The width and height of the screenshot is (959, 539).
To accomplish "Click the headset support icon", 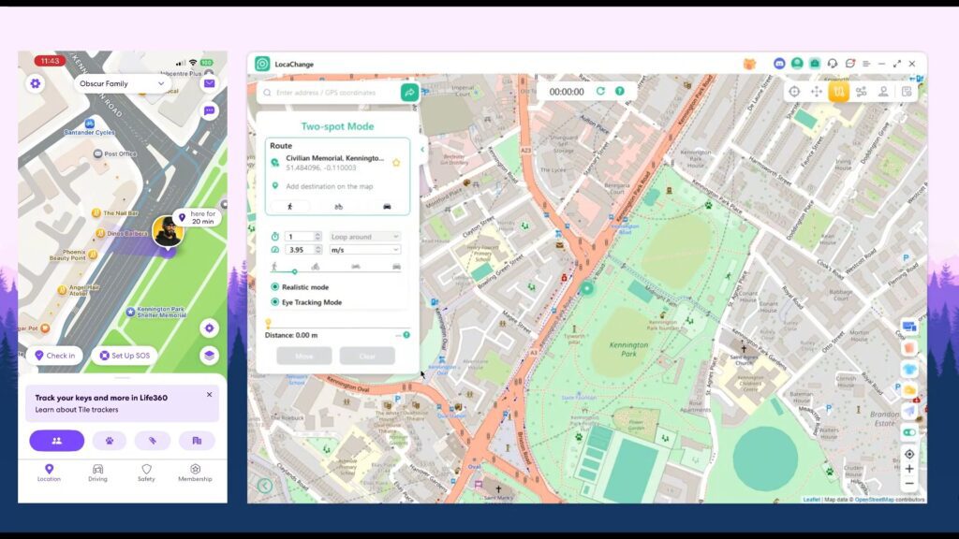I will [834, 64].
